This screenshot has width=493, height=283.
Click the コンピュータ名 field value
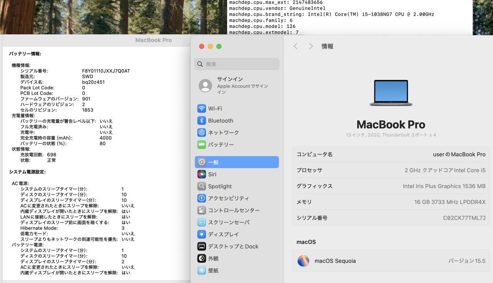pyautogui.click(x=459, y=154)
